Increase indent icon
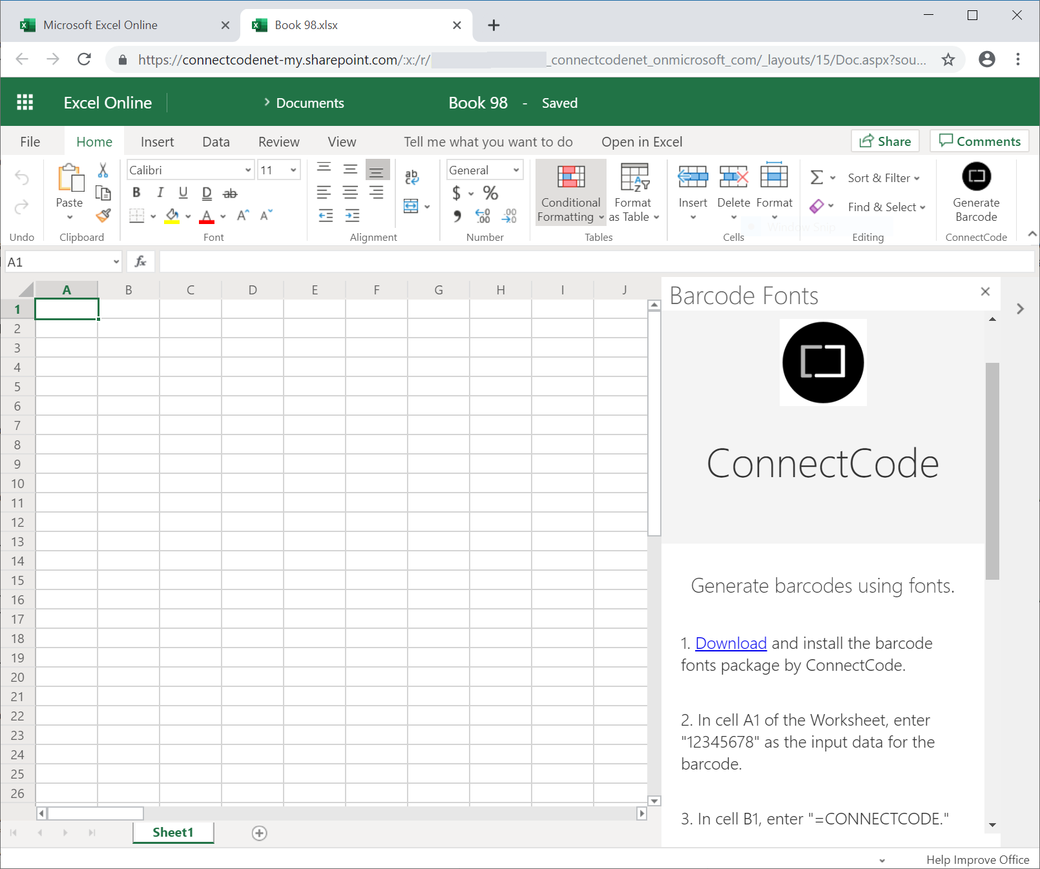The width and height of the screenshot is (1040, 869). point(352,216)
